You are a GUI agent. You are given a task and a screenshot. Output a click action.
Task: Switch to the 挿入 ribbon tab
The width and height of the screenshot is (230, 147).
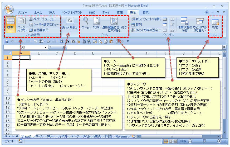pos(52,13)
